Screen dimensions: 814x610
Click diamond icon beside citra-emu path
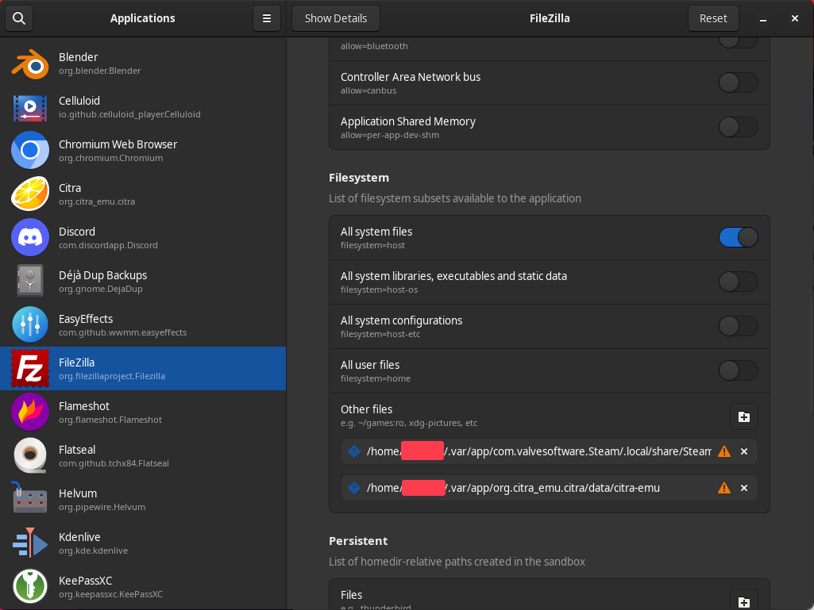(x=354, y=488)
